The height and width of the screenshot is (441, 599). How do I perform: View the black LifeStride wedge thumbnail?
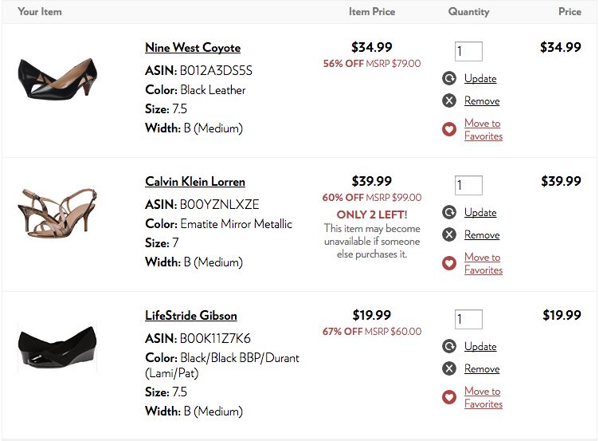[x=57, y=347]
